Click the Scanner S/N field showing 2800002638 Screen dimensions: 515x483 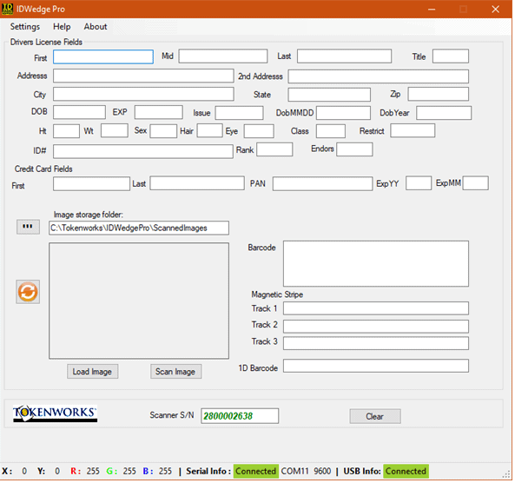pyautogui.click(x=240, y=416)
